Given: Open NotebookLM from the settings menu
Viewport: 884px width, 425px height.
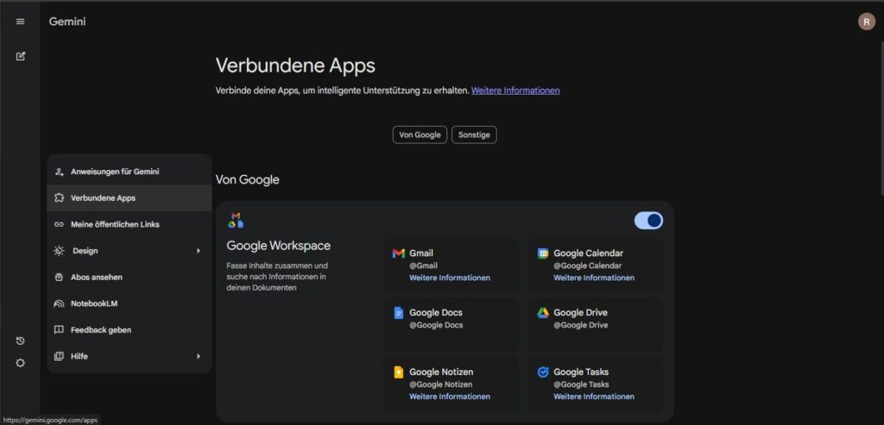Looking at the screenshot, I should point(129,303).
